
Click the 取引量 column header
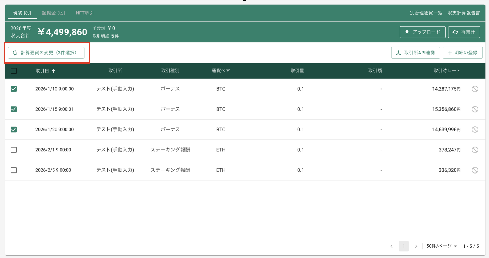click(297, 71)
